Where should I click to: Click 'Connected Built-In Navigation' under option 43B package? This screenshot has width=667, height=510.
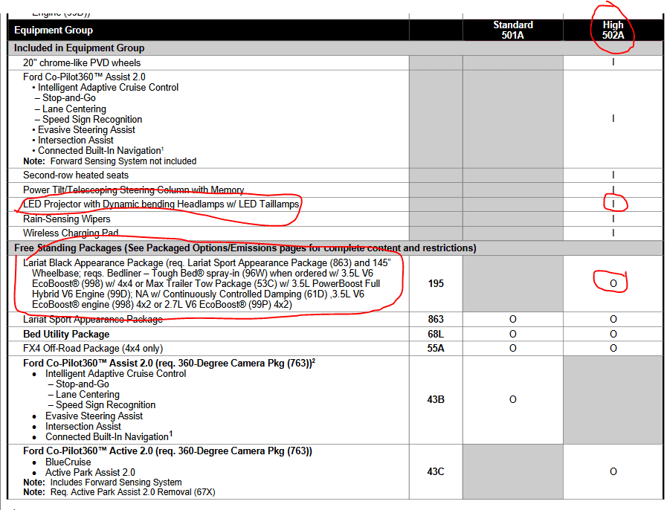tap(109, 436)
